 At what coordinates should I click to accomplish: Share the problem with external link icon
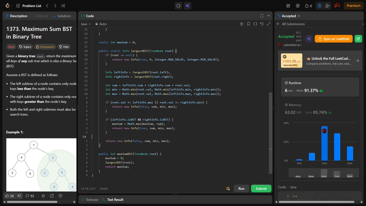point(52,196)
